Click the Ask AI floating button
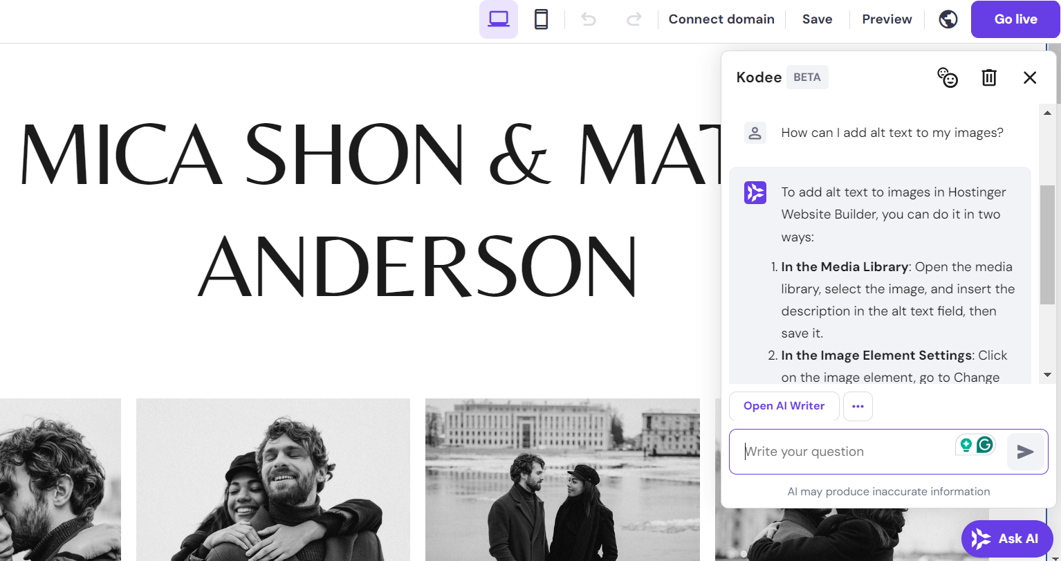1061x561 pixels. coord(1007,539)
